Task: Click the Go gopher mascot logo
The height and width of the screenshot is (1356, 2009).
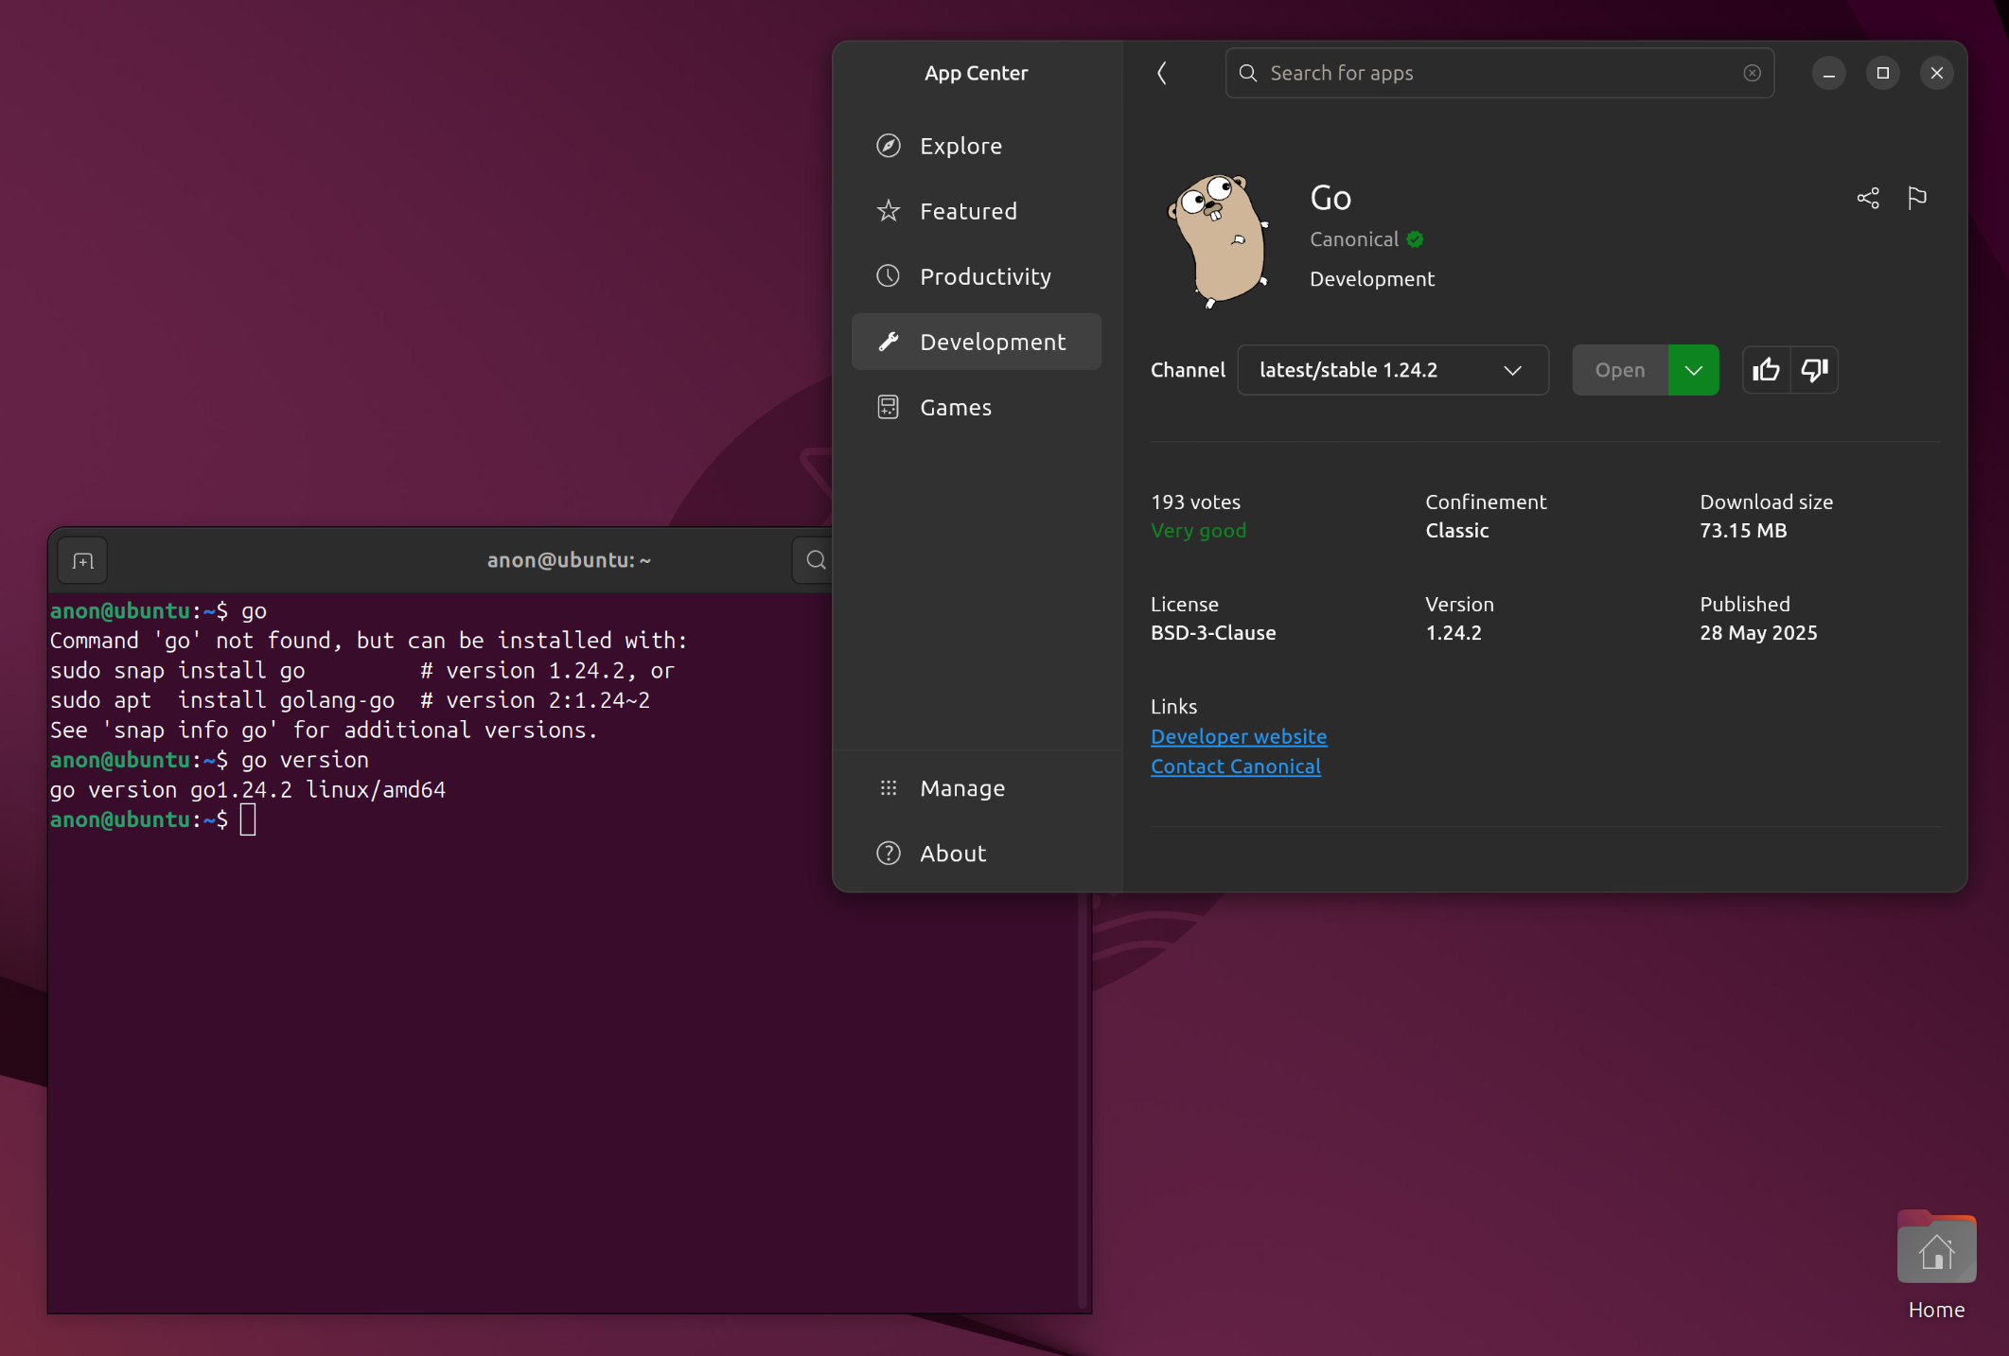Action: [1219, 241]
